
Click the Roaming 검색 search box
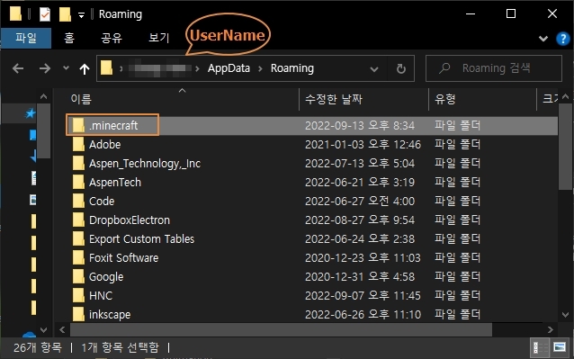click(494, 68)
